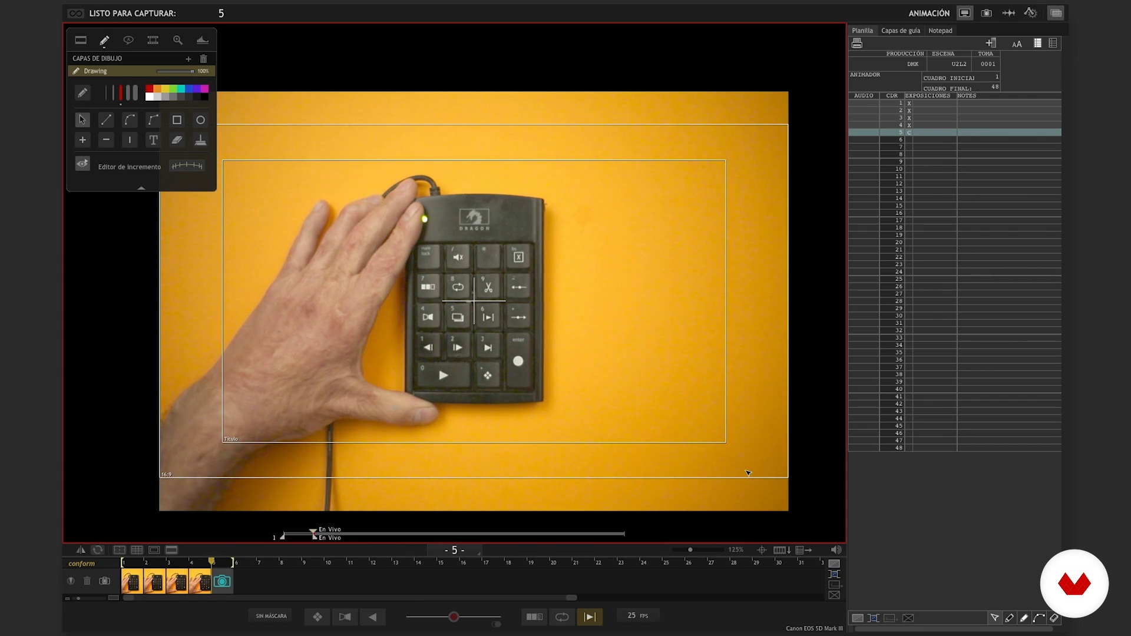Open the Editor de incremento button
Viewport: 1131px width, 636px height.
click(x=187, y=165)
